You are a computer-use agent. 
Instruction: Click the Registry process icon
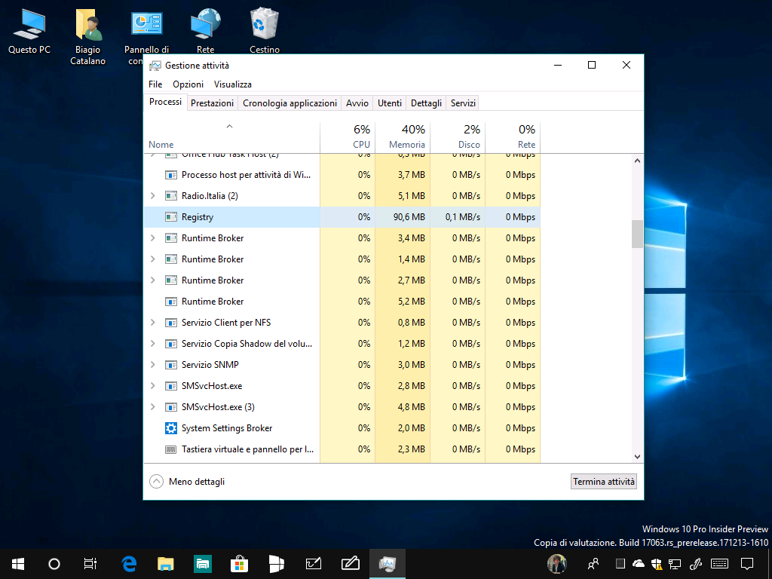click(x=171, y=217)
